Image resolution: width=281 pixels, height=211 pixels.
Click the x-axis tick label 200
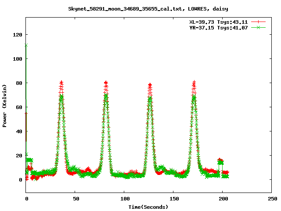click(x=223, y=199)
